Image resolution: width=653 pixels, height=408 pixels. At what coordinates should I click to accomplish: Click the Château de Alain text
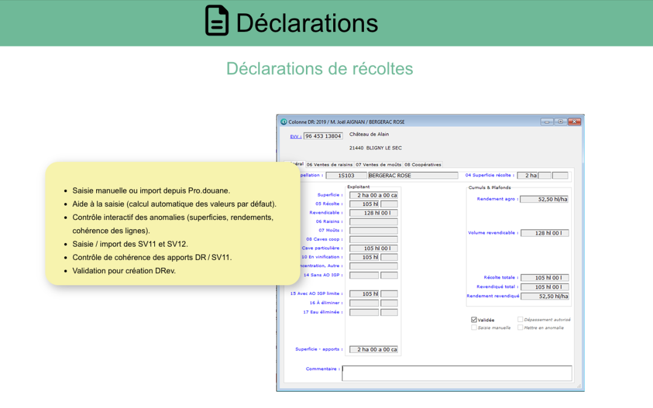tap(369, 134)
